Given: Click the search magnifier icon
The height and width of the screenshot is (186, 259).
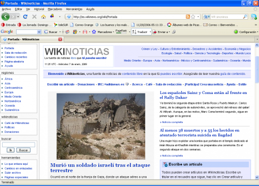Looking at the screenshot, I should pyautogui.click(x=245, y=17).
